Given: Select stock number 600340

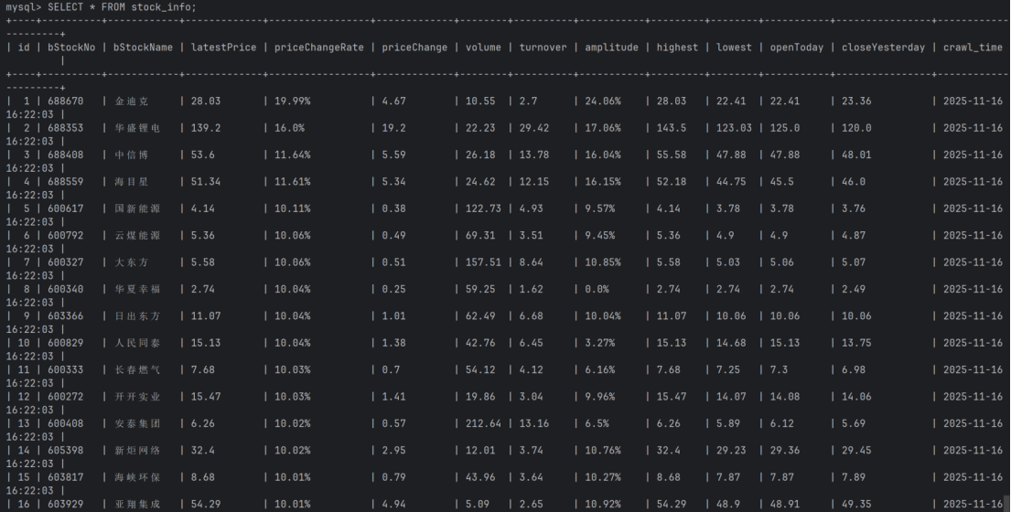Looking at the screenshot, I should pos(65,289).
